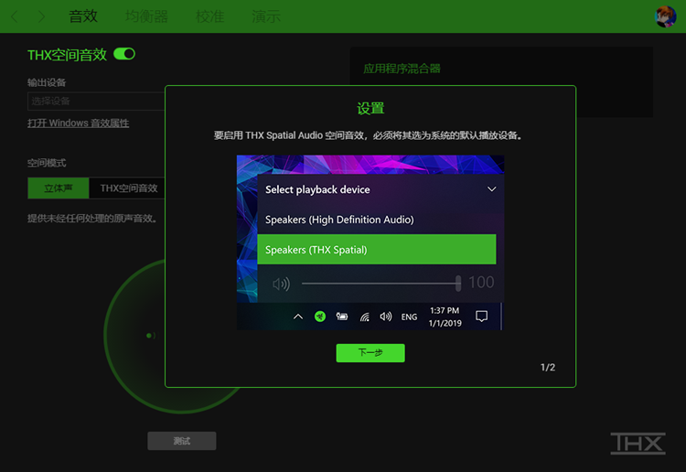Go back with the left arrow

15,17
